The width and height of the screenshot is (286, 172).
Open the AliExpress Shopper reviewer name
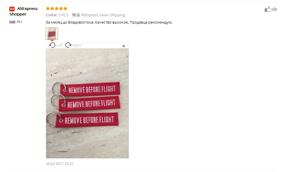pos(23,11)
